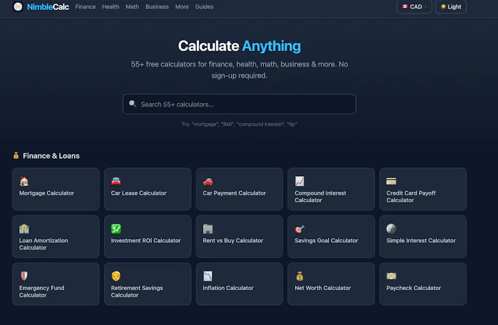This screenshot has width=498, height=325.
Task: Select Rent vs Buy Calculator title text
Action: (x=233, y=240)
